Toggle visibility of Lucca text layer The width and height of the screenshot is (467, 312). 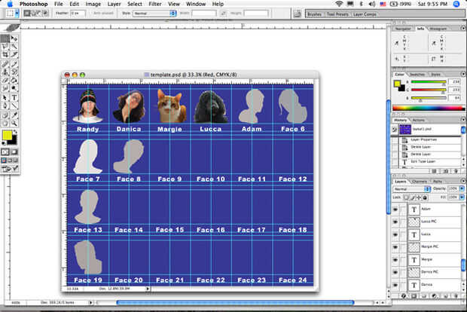pos(395,234)
